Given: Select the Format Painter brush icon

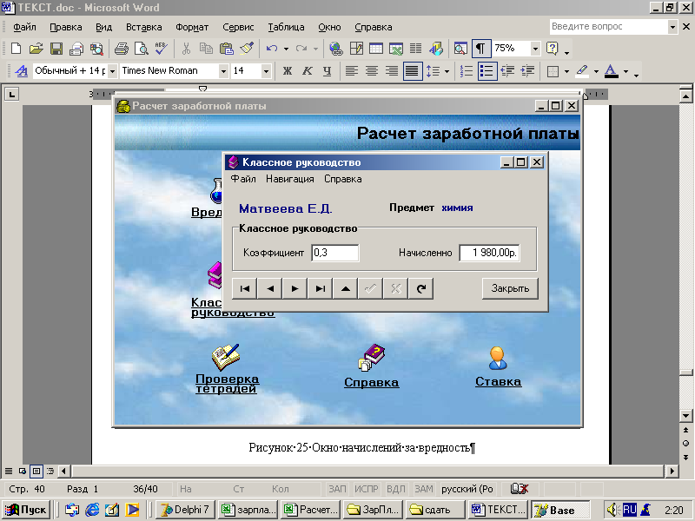Looking at the screenshot, I should tap(247, 49).
